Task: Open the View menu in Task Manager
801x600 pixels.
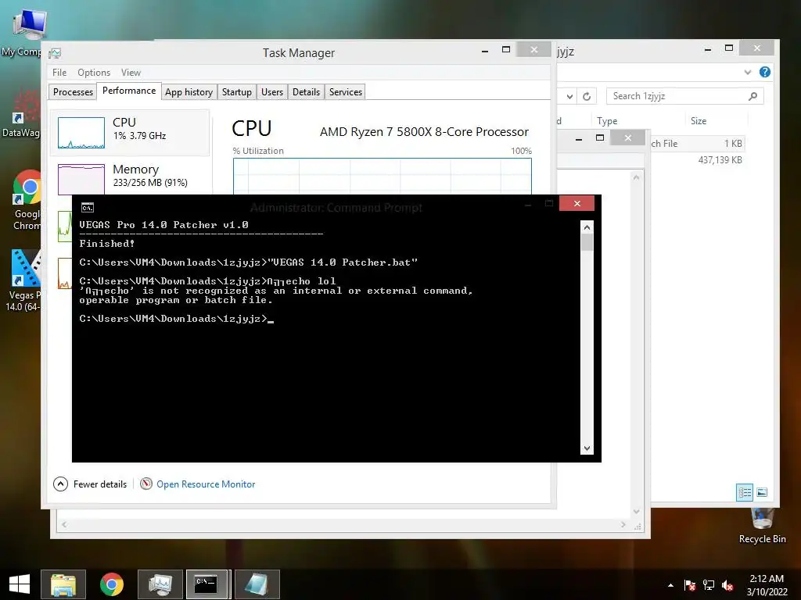Action: 131,73
